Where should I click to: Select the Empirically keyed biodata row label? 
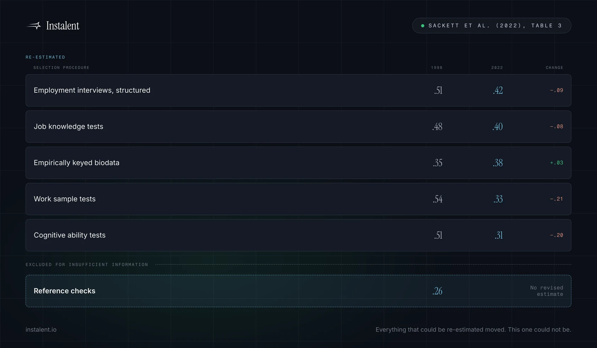pyautogui.click(x=76, y=163)
